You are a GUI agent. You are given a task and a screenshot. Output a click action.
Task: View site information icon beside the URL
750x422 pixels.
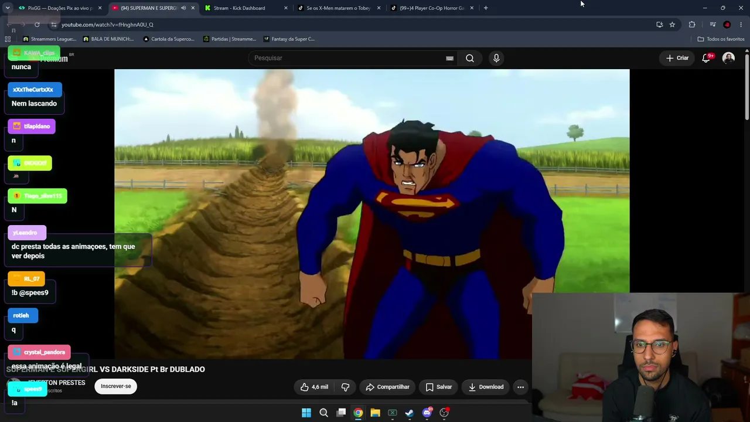point(53,25)
